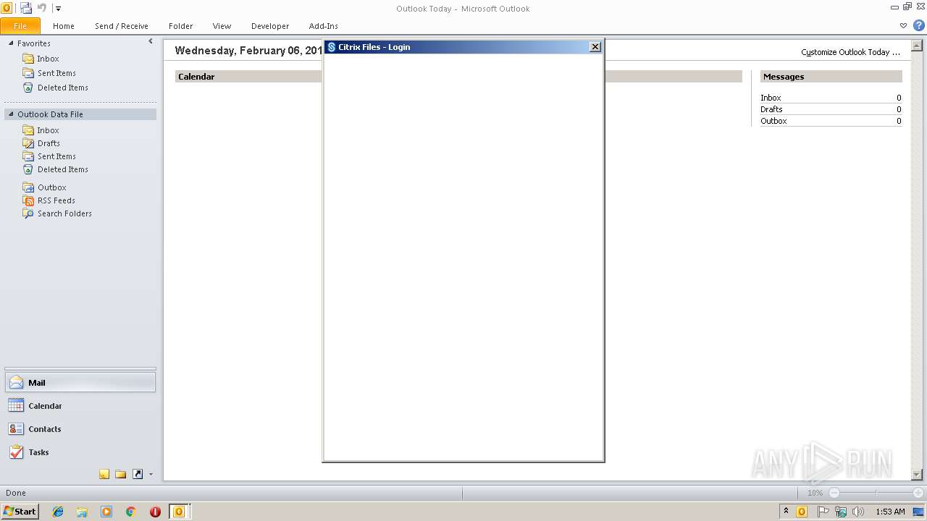Click Outbox in the Messages list
The image size is (927, 521).
pyautogui.click(x=773, y=121)
